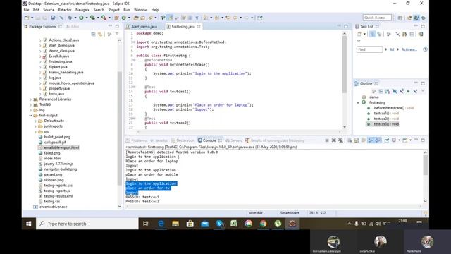This screenshot has width=451, height=254.
Task: Expand the Referenced Libraries node
Action: tap(31, 99)
